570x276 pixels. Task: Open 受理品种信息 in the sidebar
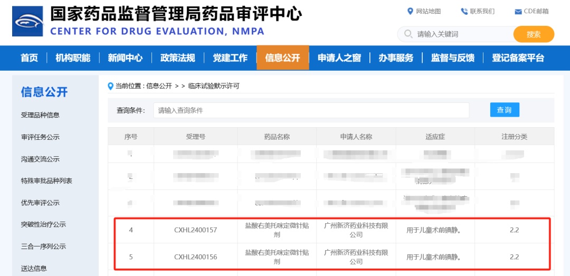(40, 115)
